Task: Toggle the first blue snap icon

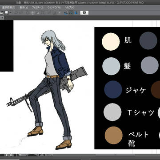Action: [66, 13]
